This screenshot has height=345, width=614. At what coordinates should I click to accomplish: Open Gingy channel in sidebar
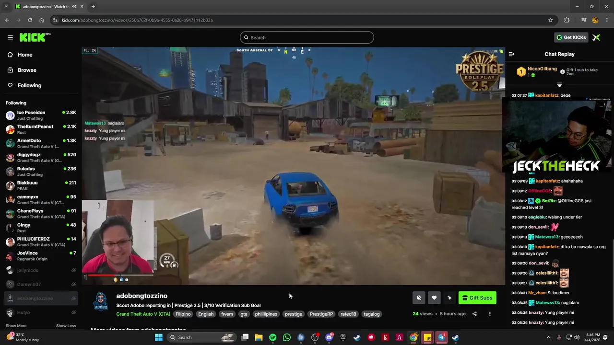pos(41,228)
